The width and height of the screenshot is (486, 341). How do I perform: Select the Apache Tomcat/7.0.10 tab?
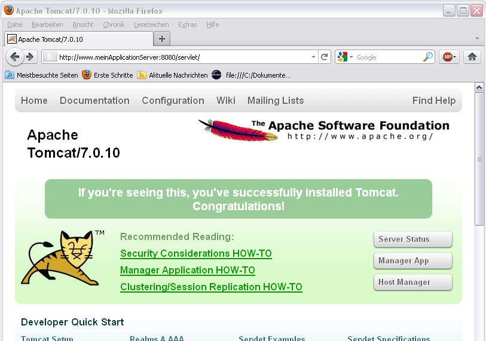pos(79,39)
